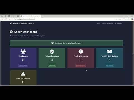Click the Active Allocations clipboard-check icon
The image size is (134, 100).
[52, 51]
